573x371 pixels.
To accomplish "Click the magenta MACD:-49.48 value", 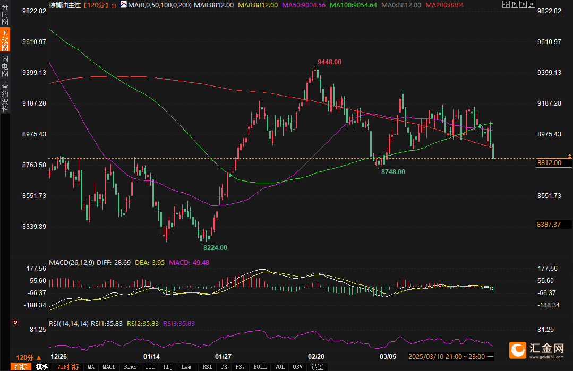I will click(x=189, y=263).
